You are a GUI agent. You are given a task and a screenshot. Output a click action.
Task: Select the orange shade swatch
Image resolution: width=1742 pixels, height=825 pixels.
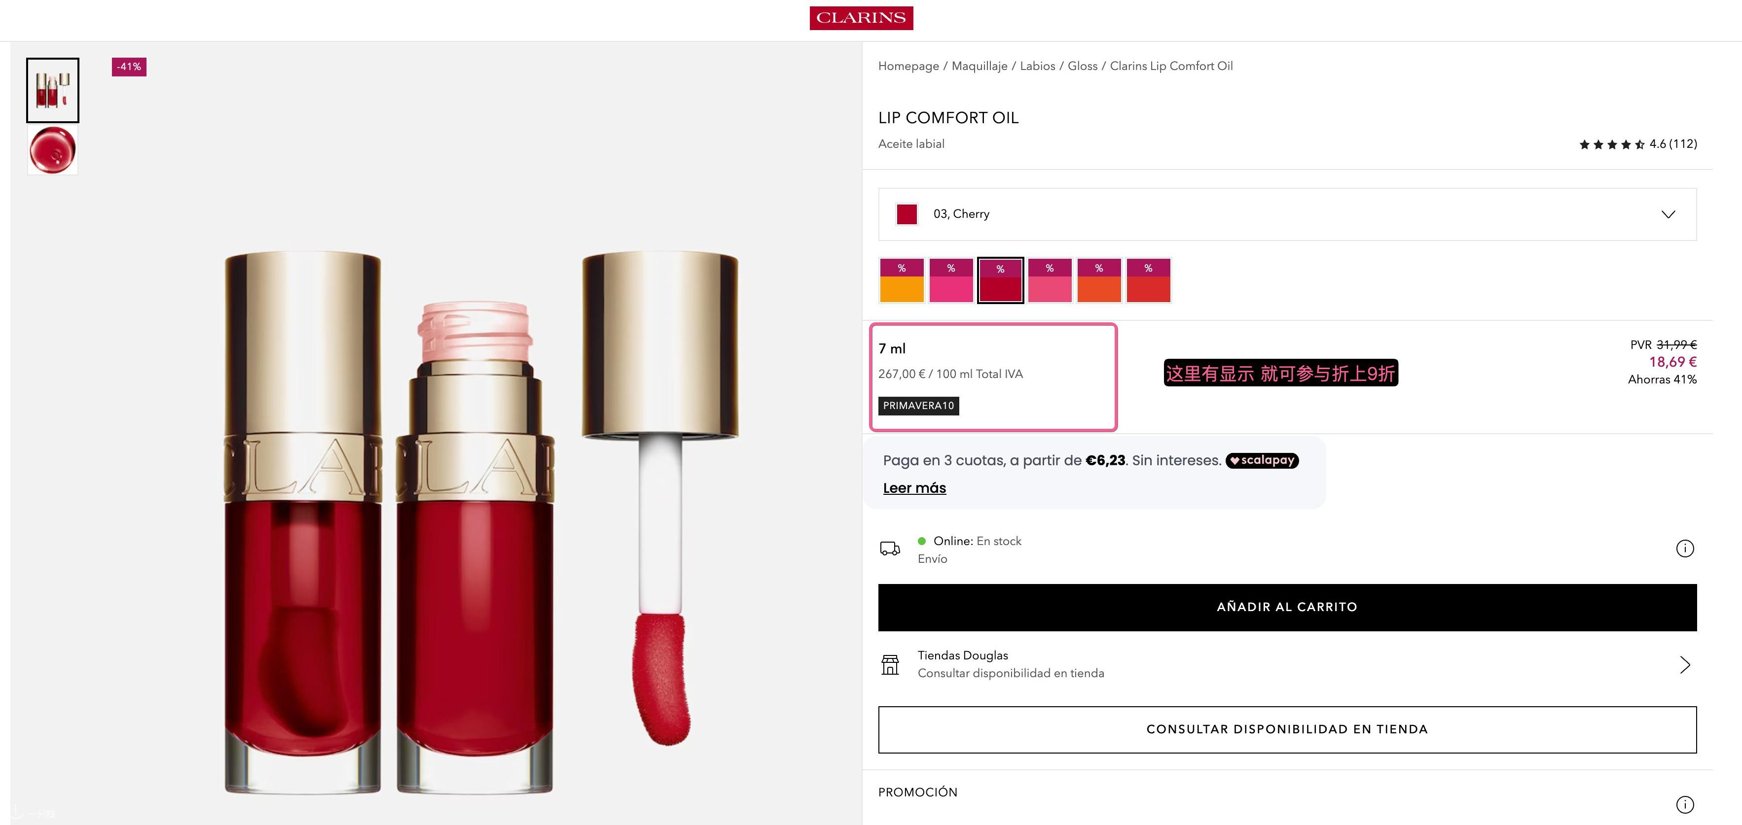click(902, 280)
